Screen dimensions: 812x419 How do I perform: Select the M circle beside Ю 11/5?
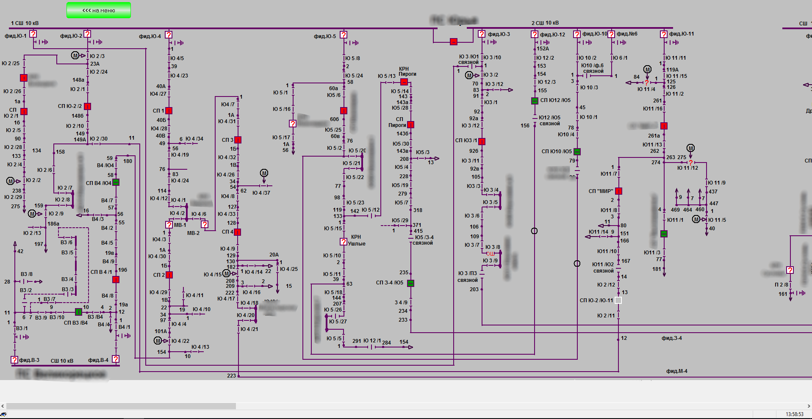696,219
